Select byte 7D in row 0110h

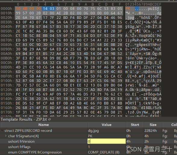18,85
